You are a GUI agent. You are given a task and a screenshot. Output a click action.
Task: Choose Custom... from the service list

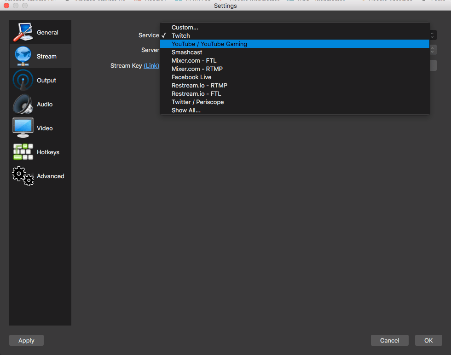(295, 27)
